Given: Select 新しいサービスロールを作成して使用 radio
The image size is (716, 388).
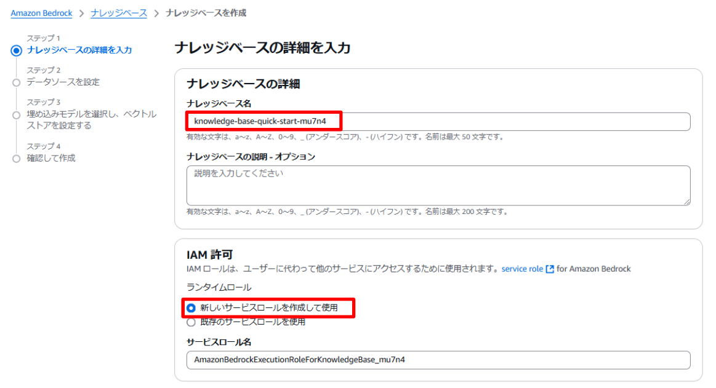Looking at the screenshot, I should tap(191, 308).
